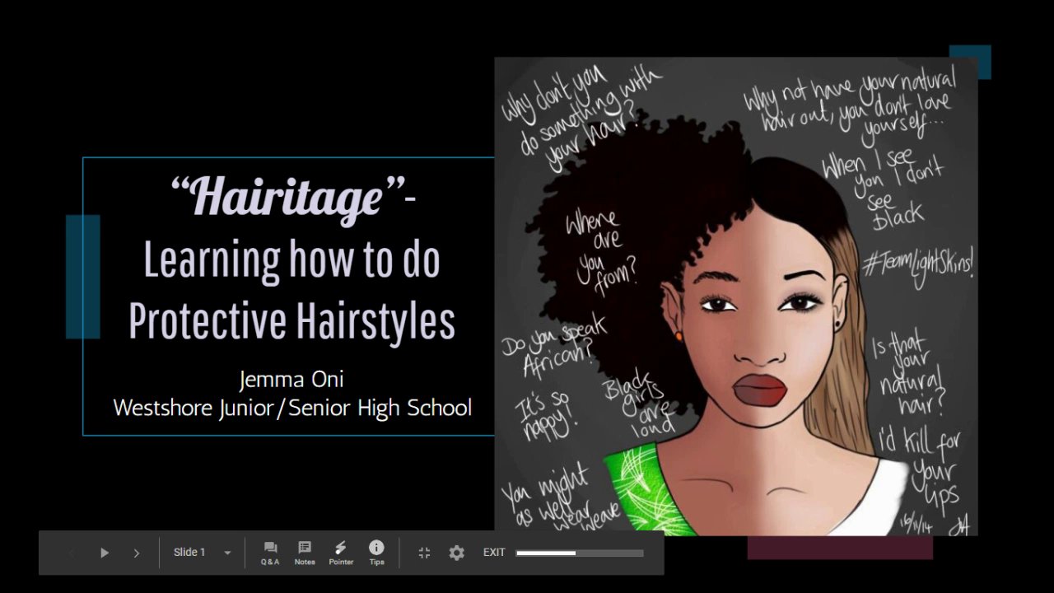Exit full screen mode icon
The image size is (1054, 593).
click(x=425, y=553)
